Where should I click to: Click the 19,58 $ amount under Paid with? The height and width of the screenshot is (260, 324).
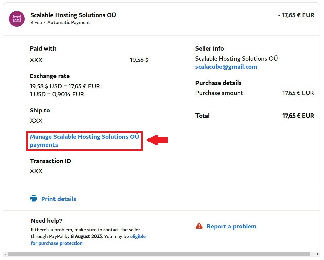139,60
